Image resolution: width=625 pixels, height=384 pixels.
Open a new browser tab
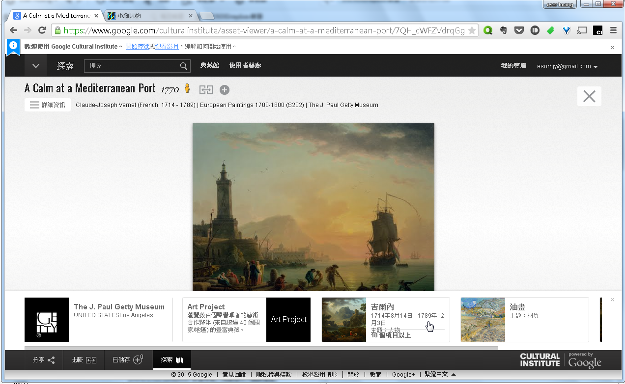(x=207, y=16)
